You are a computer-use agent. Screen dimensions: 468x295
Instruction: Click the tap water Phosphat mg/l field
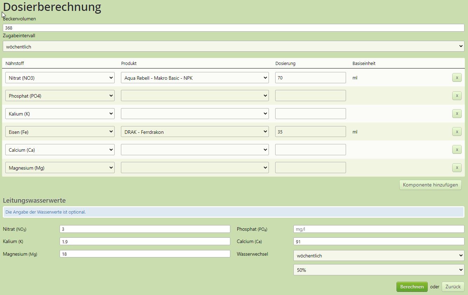(379, 229)
